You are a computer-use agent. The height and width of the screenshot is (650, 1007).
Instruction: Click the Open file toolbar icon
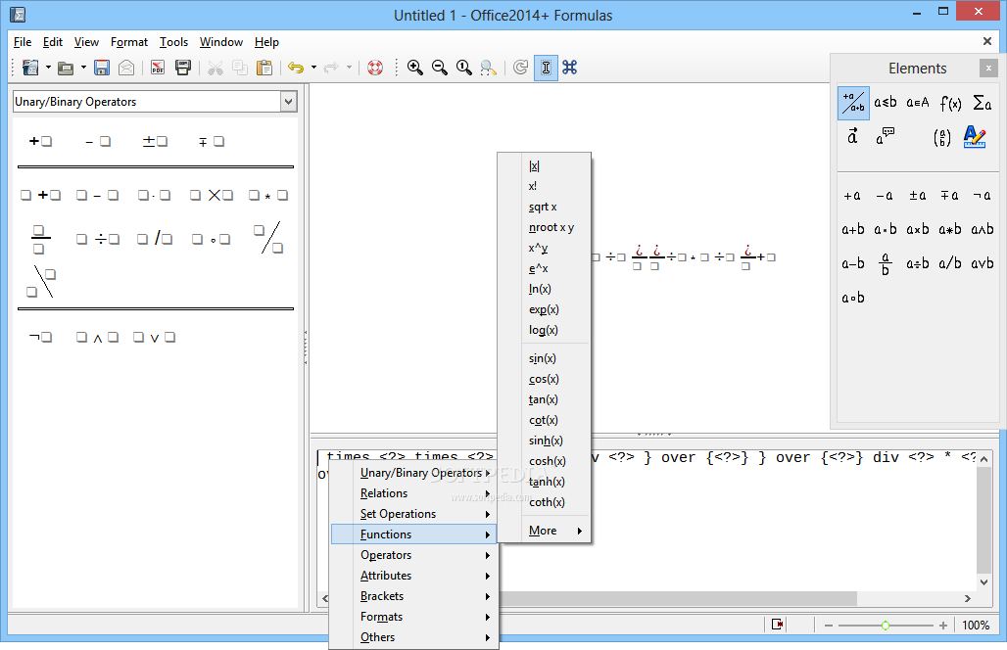[x=66, y=68]
